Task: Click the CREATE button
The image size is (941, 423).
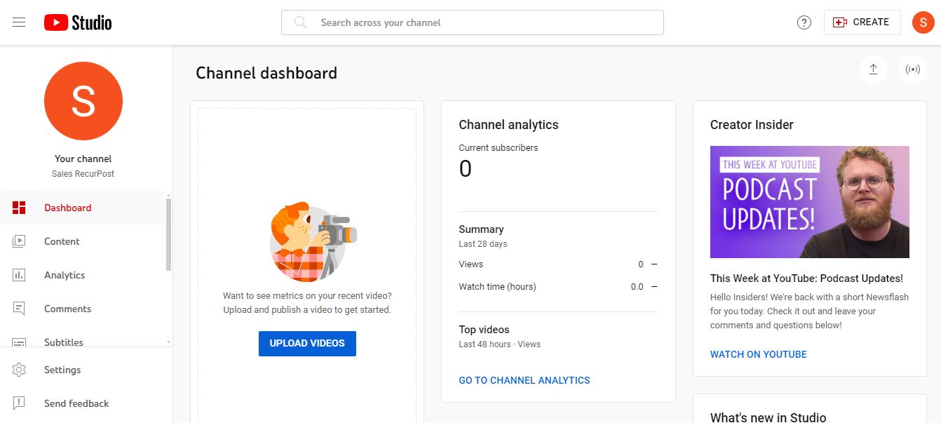Action: (x=862, y=22)
